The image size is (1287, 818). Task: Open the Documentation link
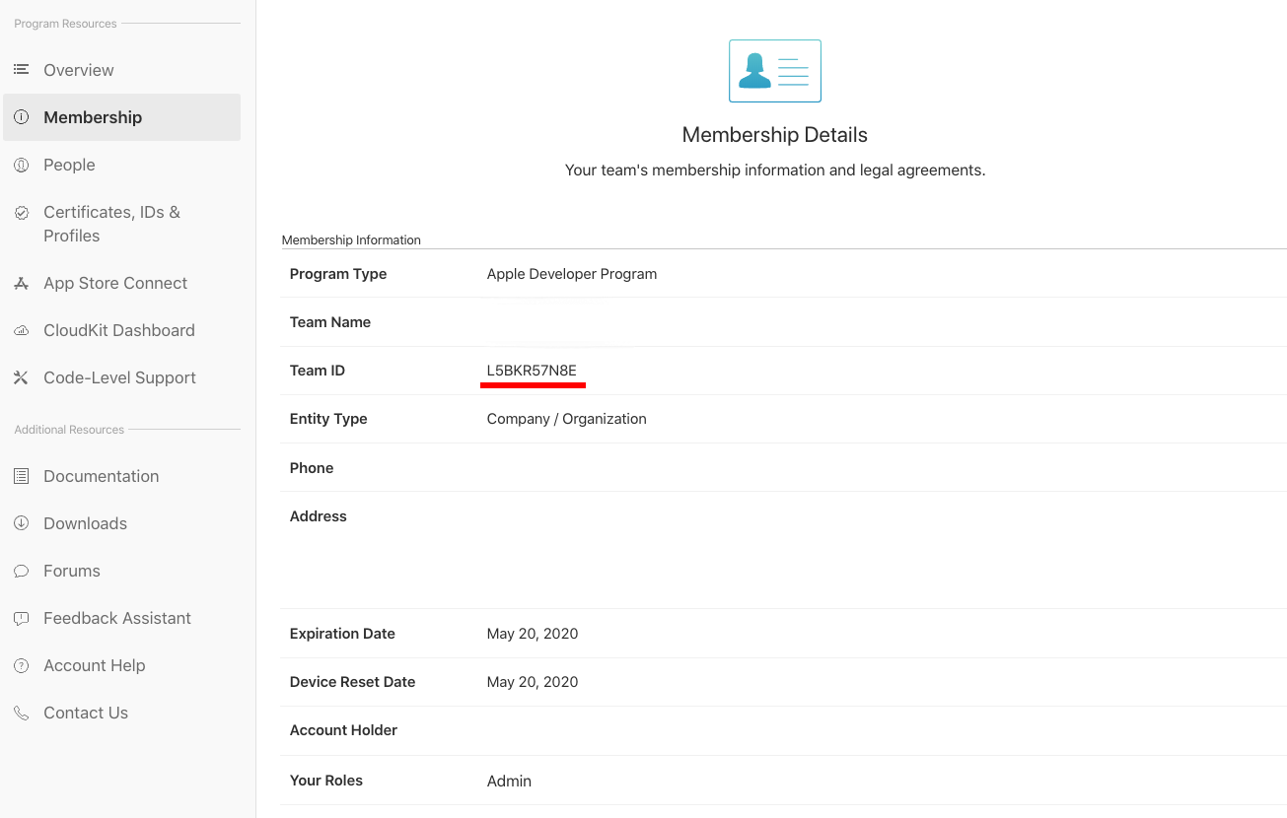[101, 476]
